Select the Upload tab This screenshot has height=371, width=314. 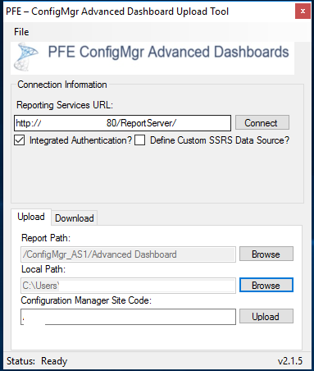pyautogui.click(x=31, y=217)
